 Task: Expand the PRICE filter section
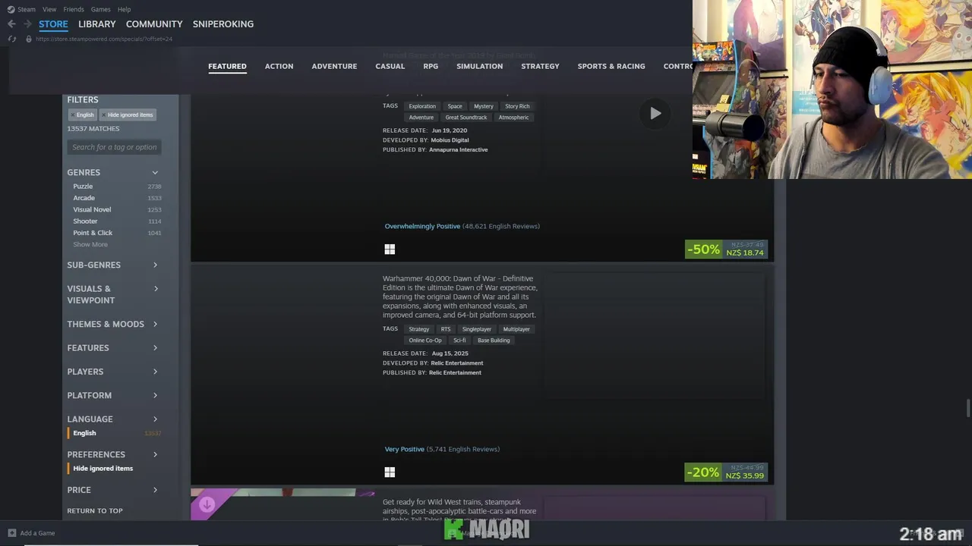pos(114,491)
